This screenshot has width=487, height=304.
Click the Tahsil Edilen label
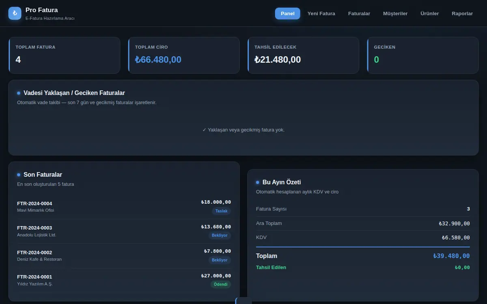click(271, 268)
